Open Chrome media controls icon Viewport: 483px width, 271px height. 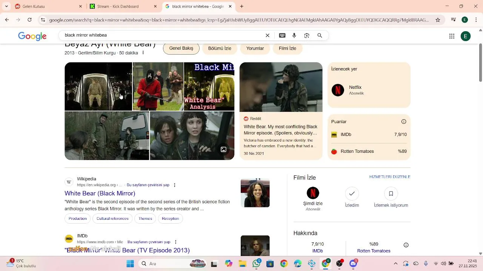[x=454, y=20]
